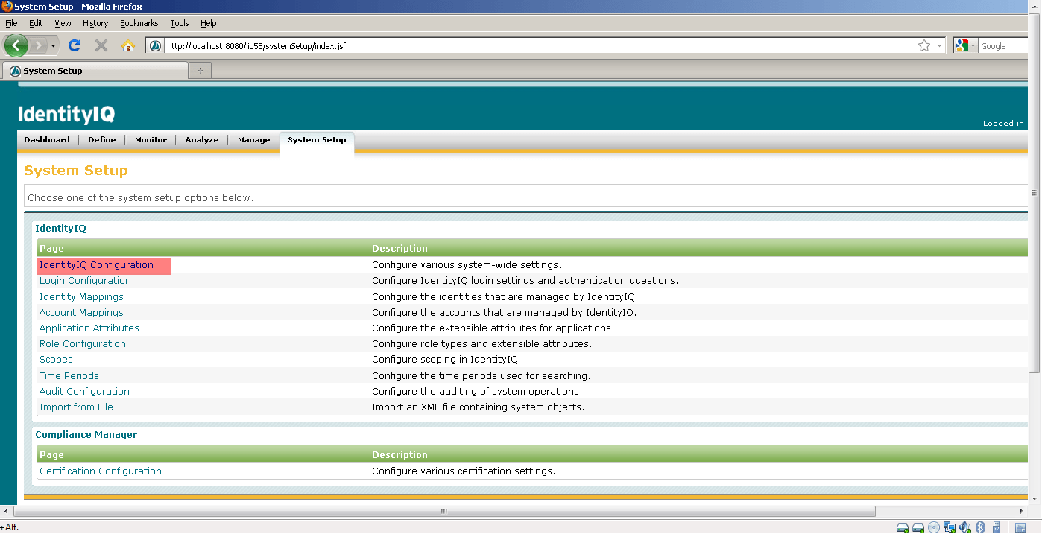
Task: Open the Application Attributes link
Action: pyautogui.click(x=89, y=328)
